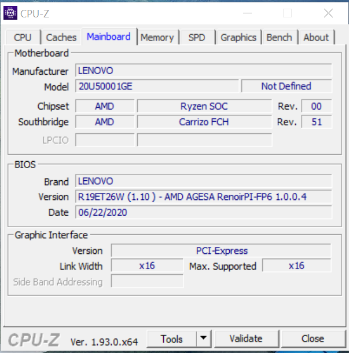The height and width of the screenshot is (353, 349).
Task: Switch to the CPU tab
Action: coord(23,37)
